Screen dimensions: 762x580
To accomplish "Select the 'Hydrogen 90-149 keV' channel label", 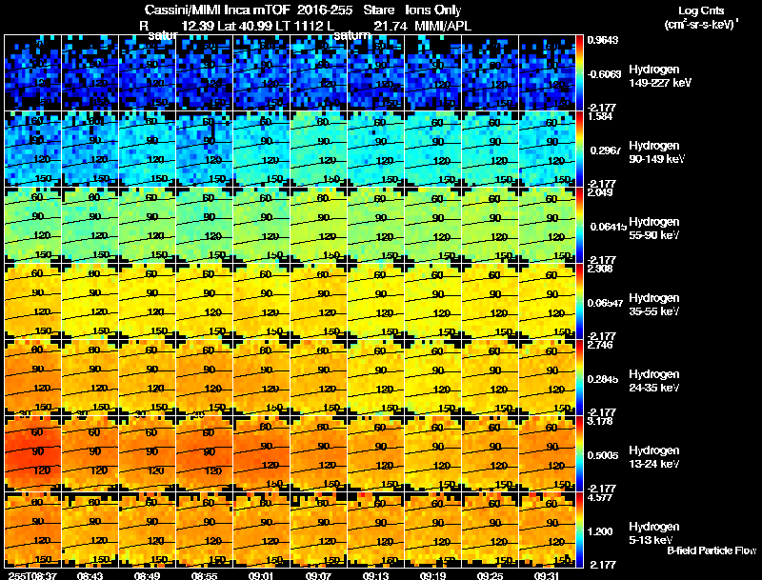I will [x=657, y=152].
